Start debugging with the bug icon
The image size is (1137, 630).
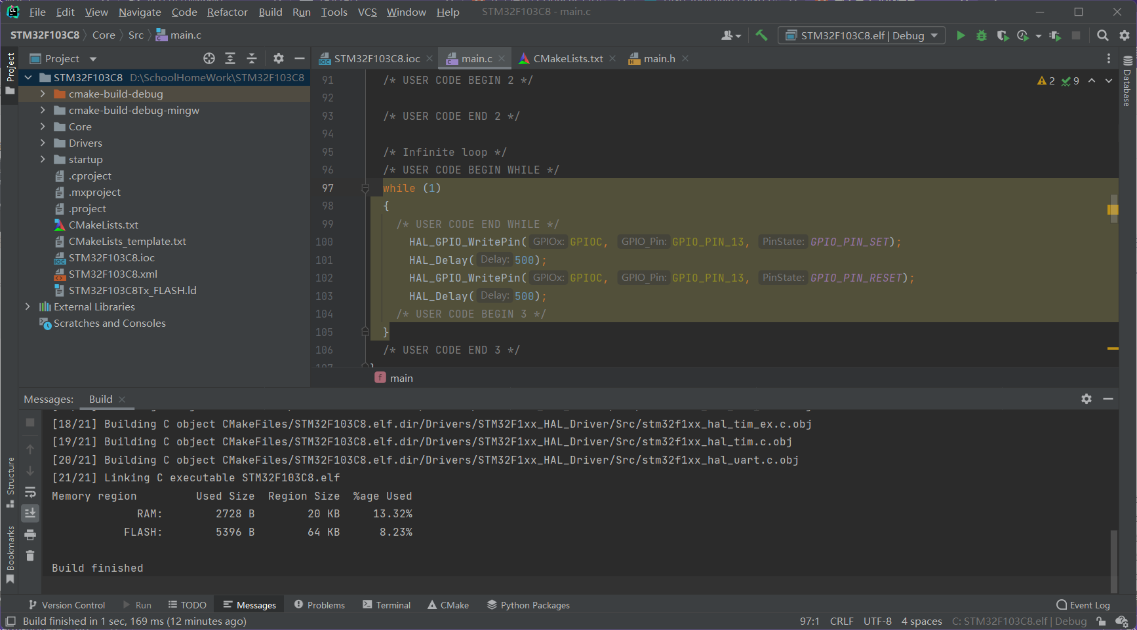pyautogui.click(x=982, y=35)
